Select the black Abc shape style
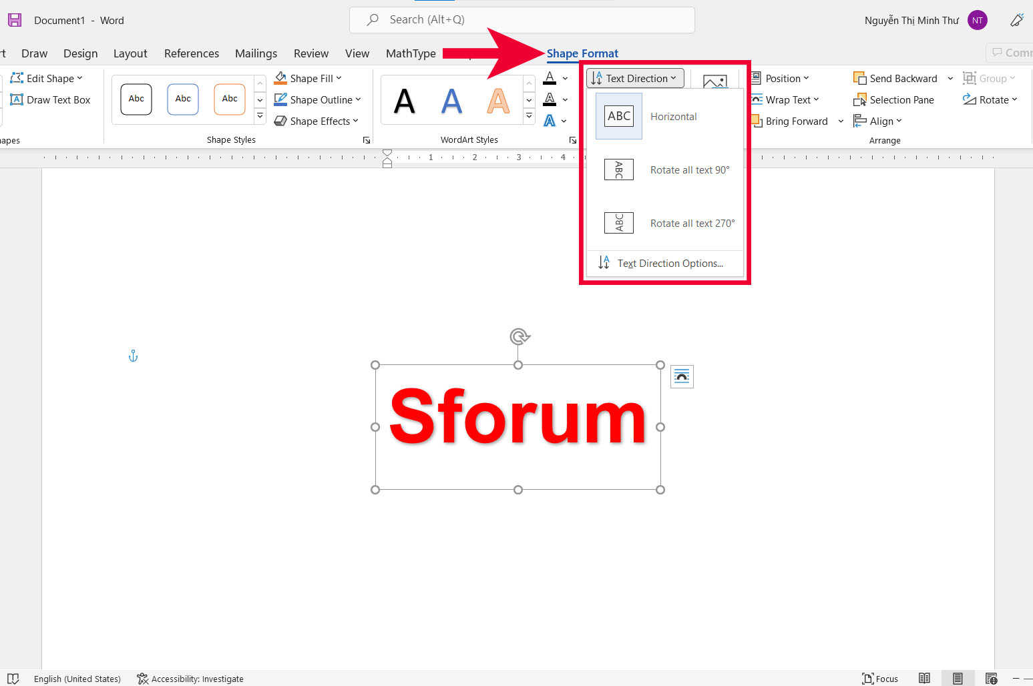 coord(136,99)
